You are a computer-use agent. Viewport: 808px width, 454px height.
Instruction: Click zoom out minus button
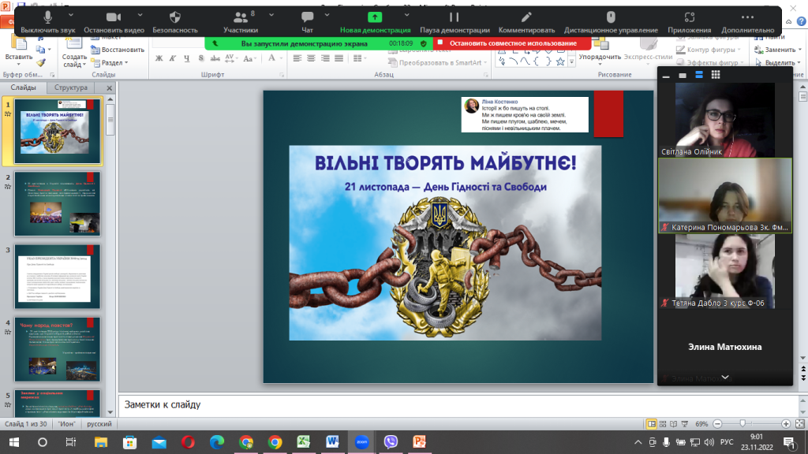coord(717,424)
